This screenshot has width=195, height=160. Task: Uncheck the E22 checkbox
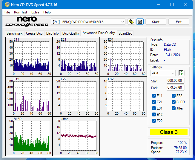[154, 121]
